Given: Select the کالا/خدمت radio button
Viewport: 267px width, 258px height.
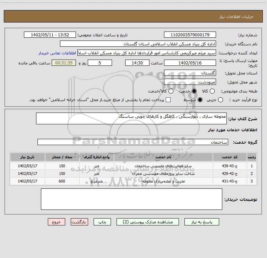Looking at the screenshot, I should coord(171,91).
